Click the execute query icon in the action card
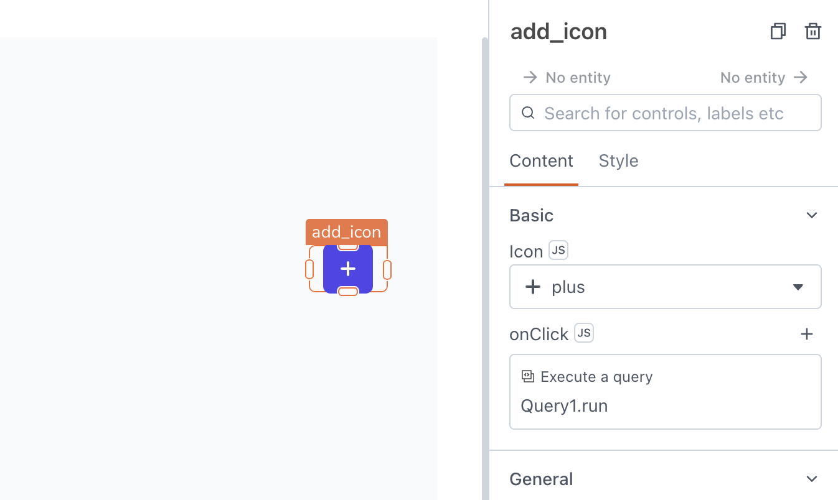This screenshot has height=500, width=838. [527, 376]
